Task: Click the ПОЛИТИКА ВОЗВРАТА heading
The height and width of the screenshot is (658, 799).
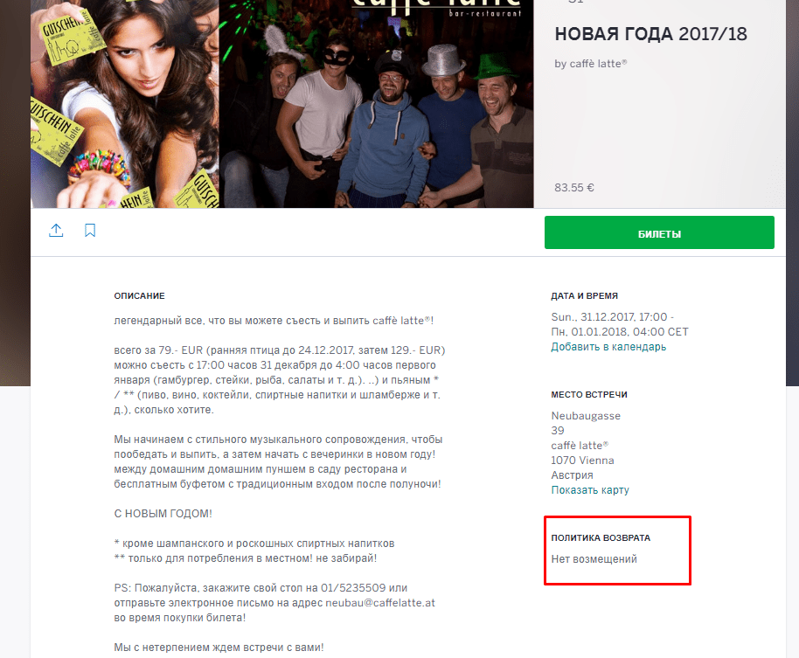Action: coord(601,537)
